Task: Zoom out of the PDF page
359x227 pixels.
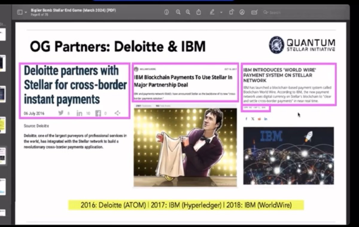Action: 178,12
